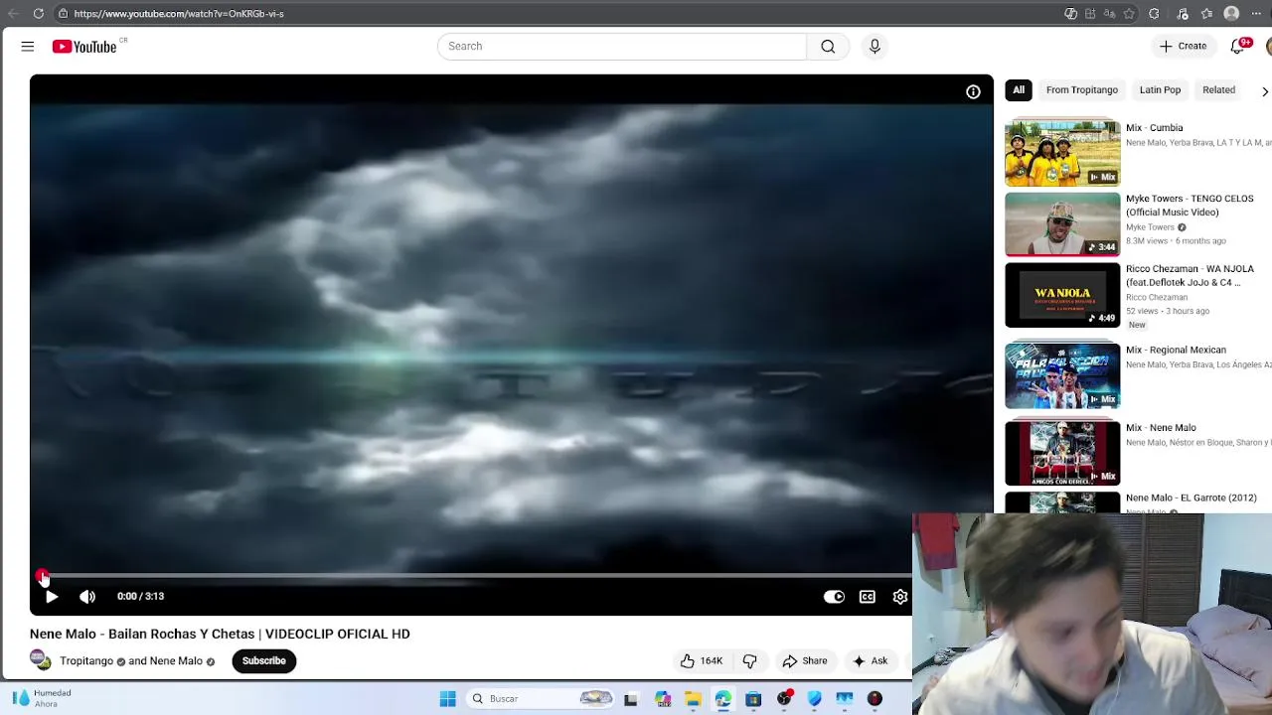
Task: Open browser extensions icon
Action: (x=1154, y=14)
